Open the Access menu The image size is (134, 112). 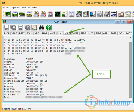(x=6, y=7)
